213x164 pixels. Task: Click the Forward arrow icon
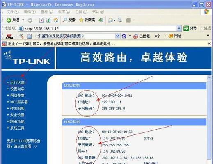[x=30, y=20]
